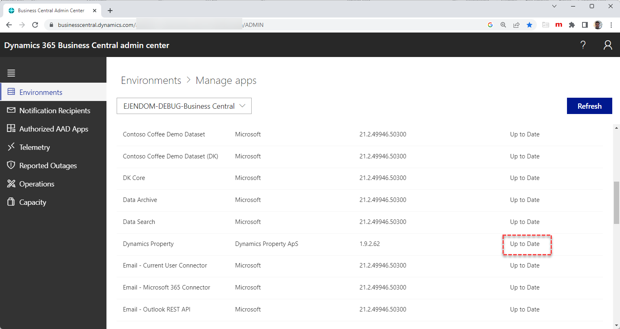Click the scrollbar down arrow
Image resolution: width=620 pixels, height=329 pixels.
[x=616, y=325]
